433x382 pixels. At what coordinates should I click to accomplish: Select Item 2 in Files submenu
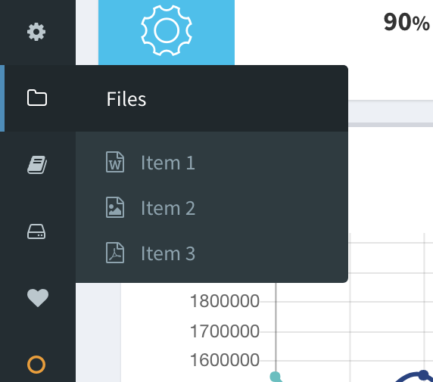pos(212,208)
